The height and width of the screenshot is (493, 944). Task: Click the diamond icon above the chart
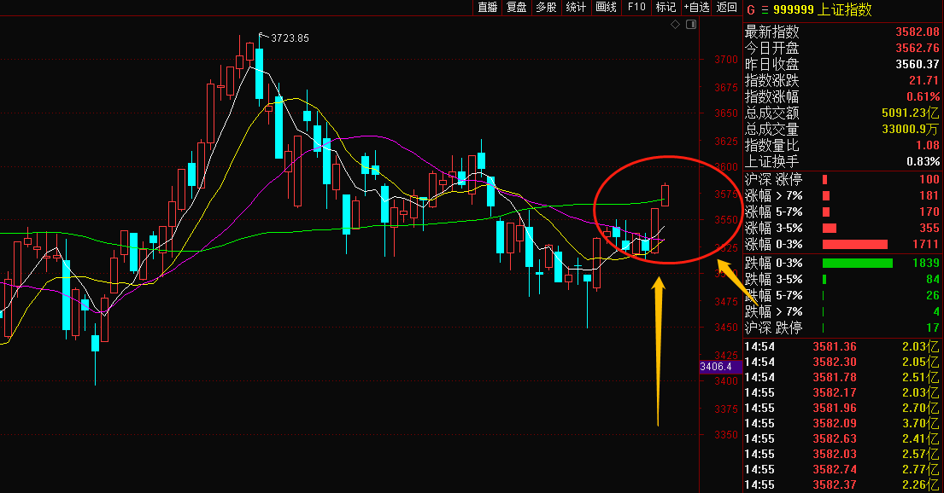point(676,24)
